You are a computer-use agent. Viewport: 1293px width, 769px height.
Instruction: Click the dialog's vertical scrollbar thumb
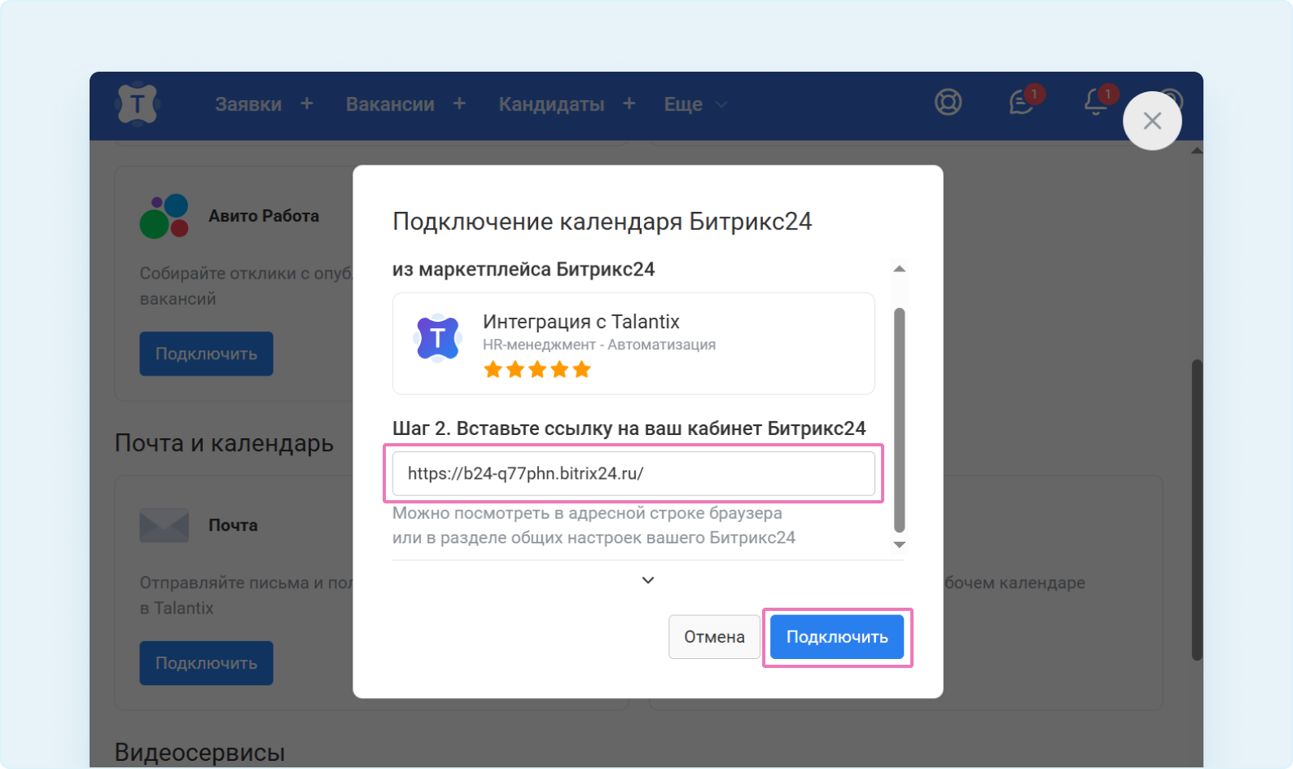click(x=900, y=420)
